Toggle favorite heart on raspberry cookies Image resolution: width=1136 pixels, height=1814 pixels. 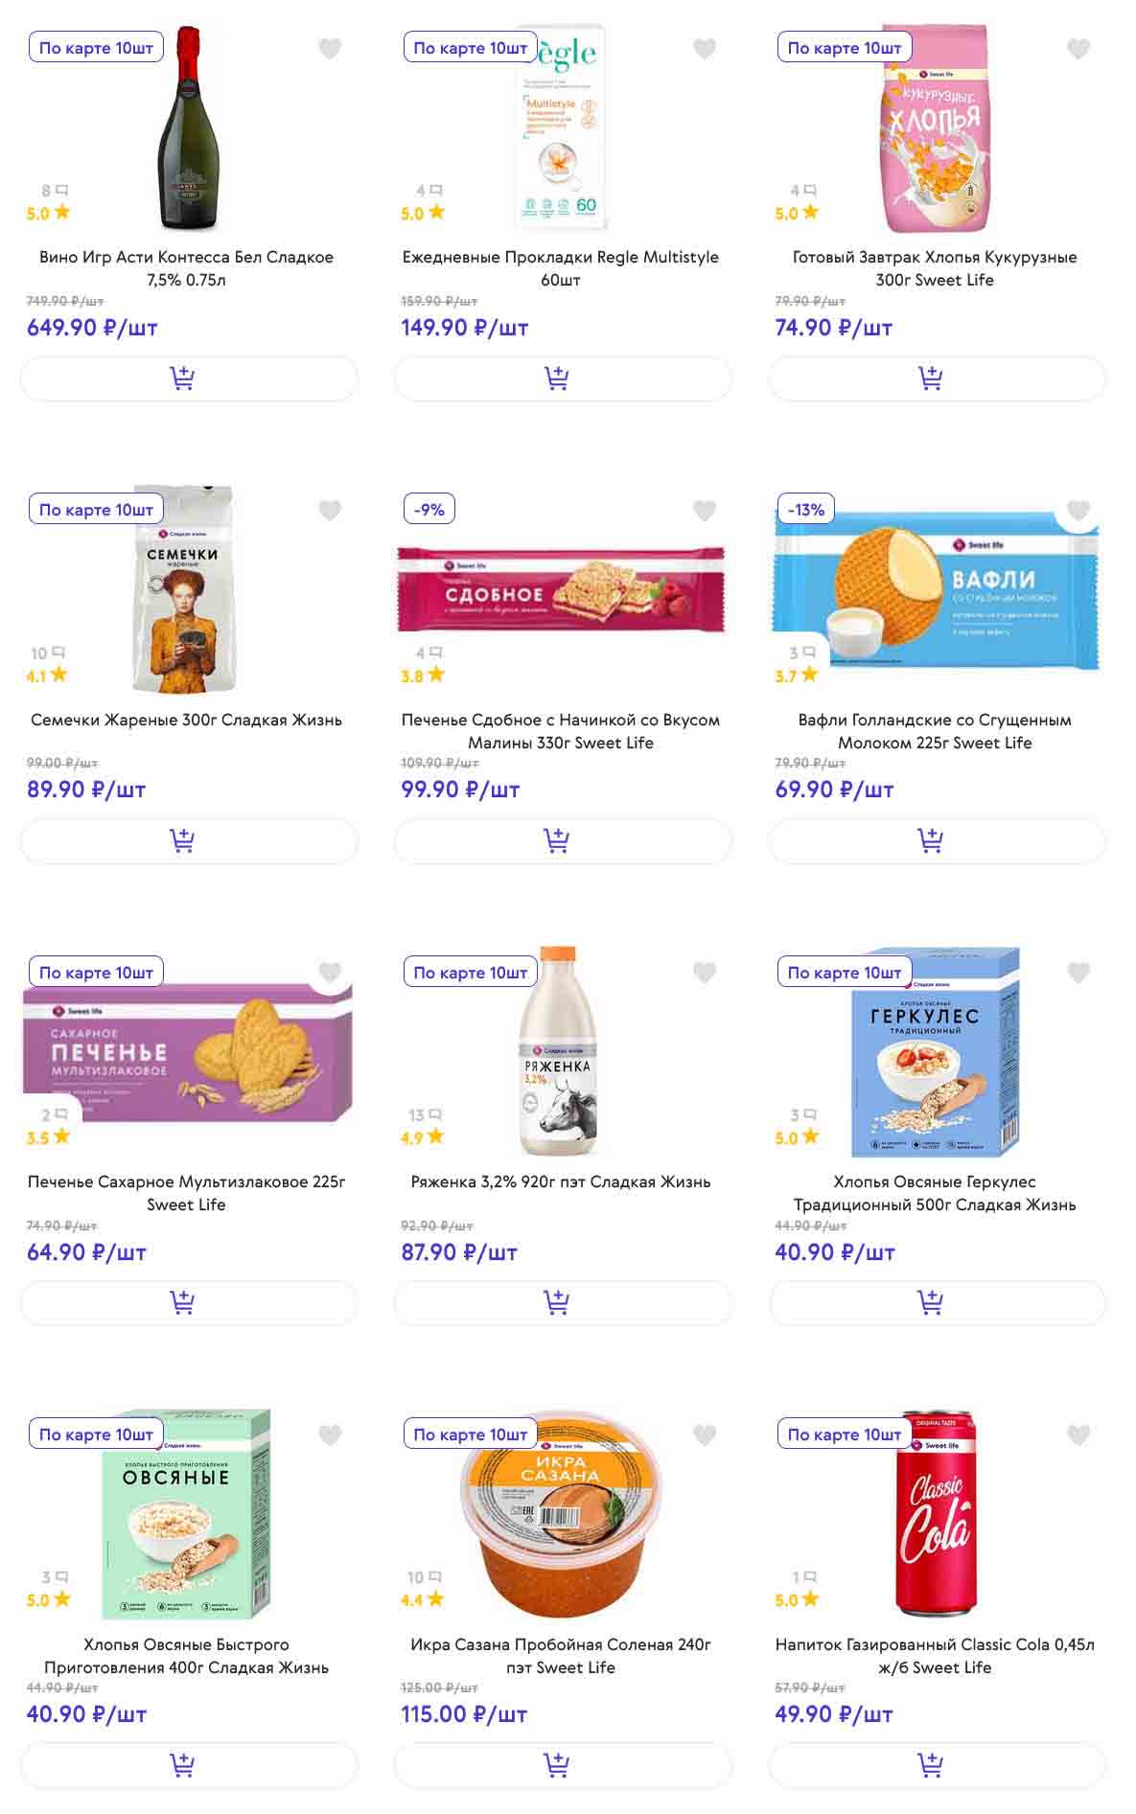(x=705, y=511)
